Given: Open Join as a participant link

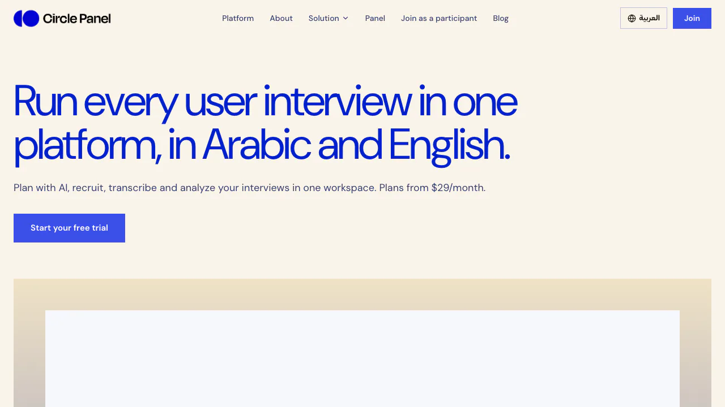Looking at the screenshot, I should pyautogui.click(x=439, y=18).
